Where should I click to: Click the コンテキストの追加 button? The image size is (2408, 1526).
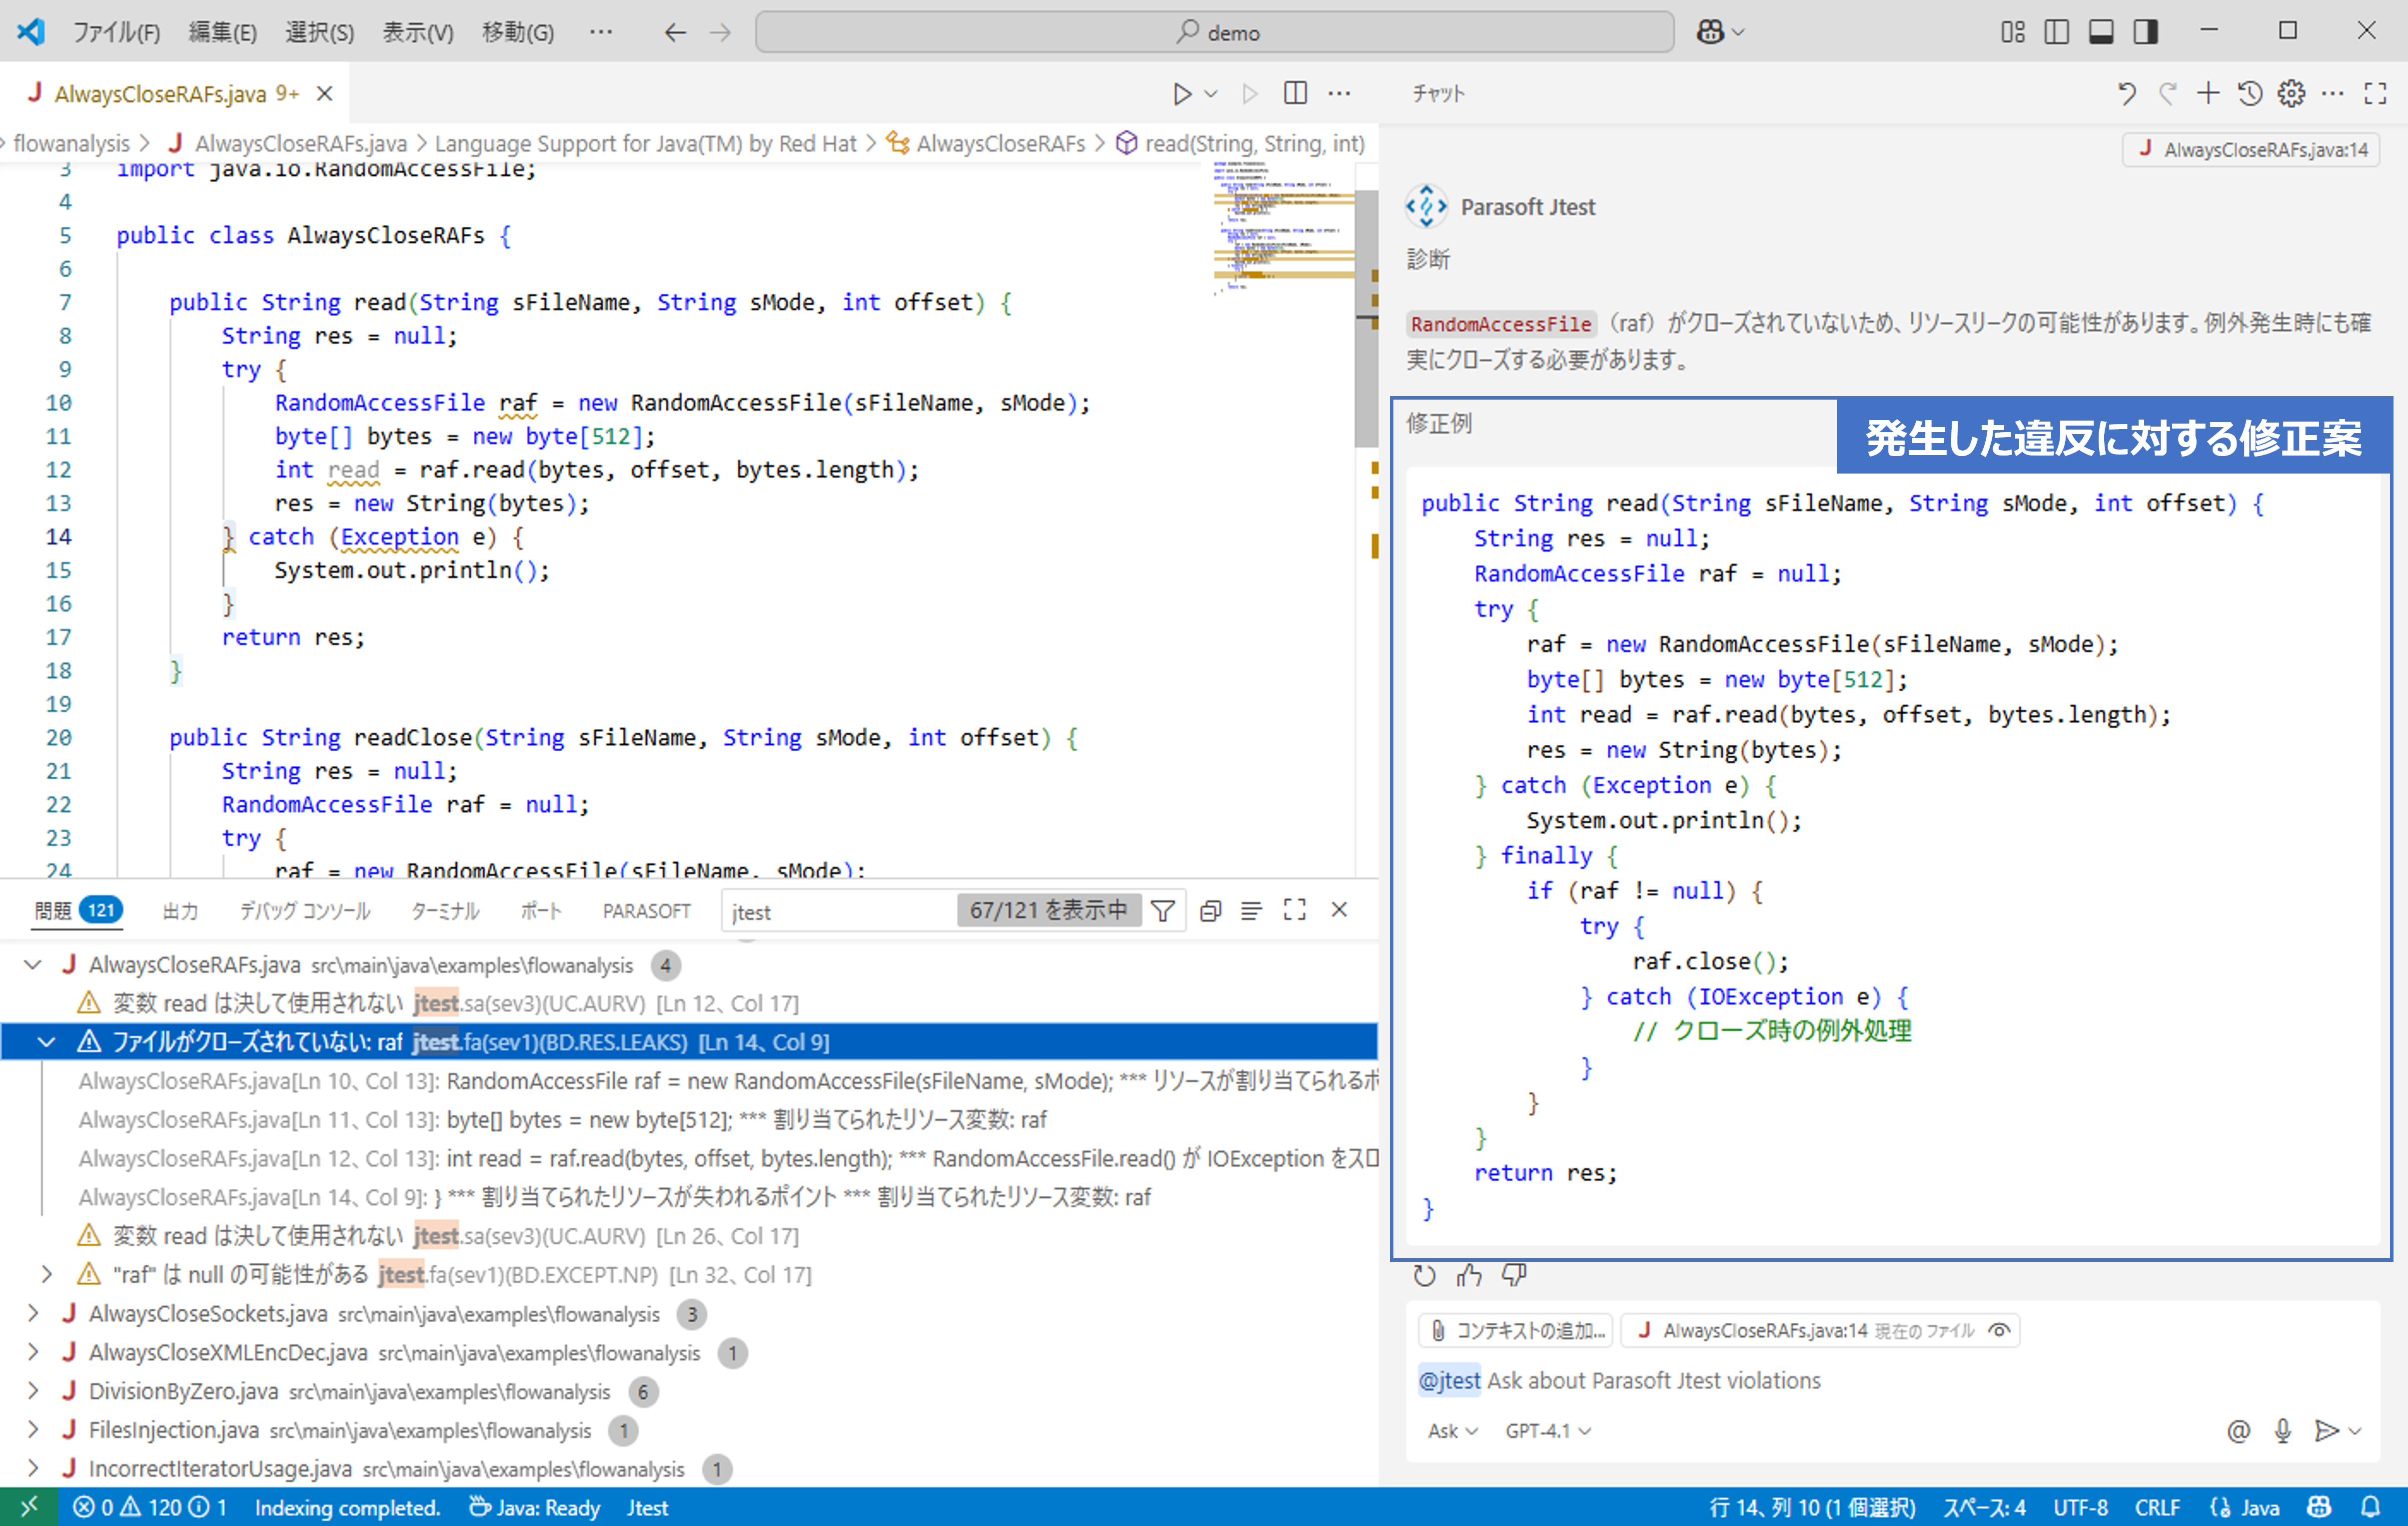pos(1516,1331)
